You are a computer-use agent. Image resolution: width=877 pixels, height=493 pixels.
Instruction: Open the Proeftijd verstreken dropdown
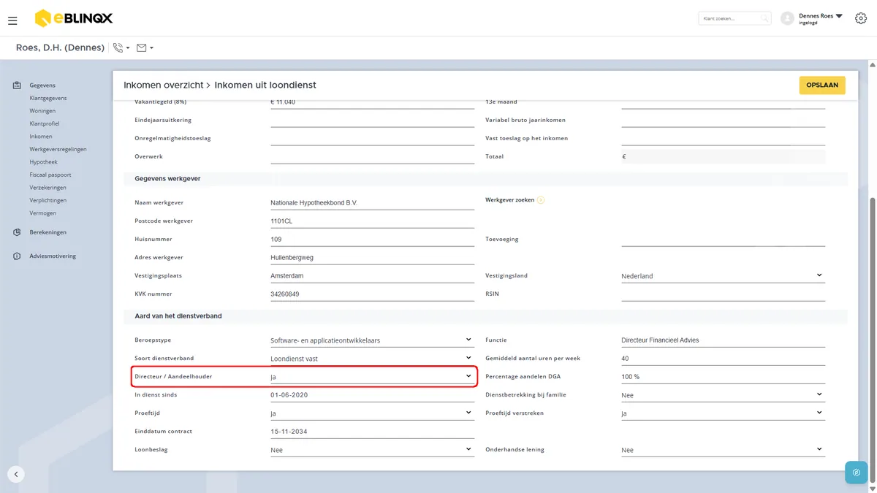click(x=723, y=413)
